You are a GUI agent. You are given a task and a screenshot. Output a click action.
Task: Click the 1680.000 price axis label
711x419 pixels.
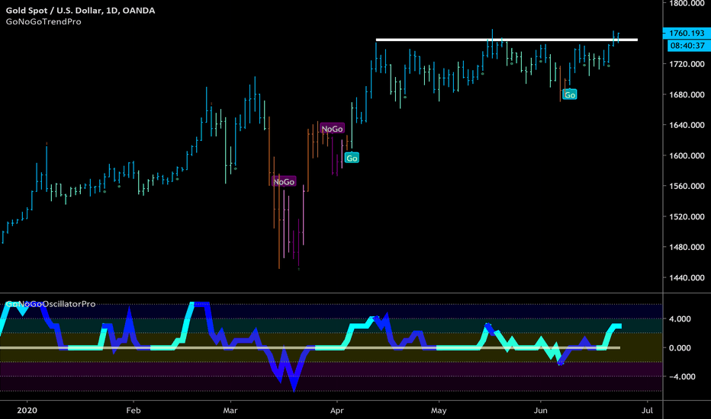pos(687,94)
